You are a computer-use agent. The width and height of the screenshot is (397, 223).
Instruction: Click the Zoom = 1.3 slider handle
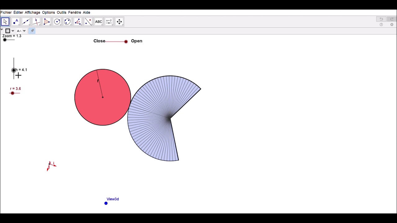(5, 40)
